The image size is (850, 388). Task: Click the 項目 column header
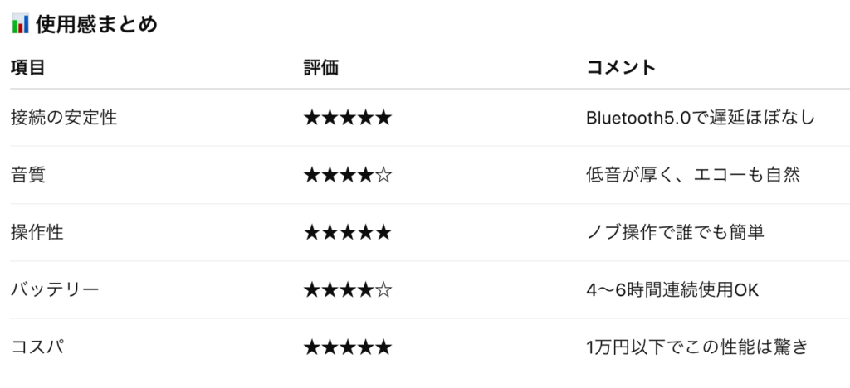(27, 68)
